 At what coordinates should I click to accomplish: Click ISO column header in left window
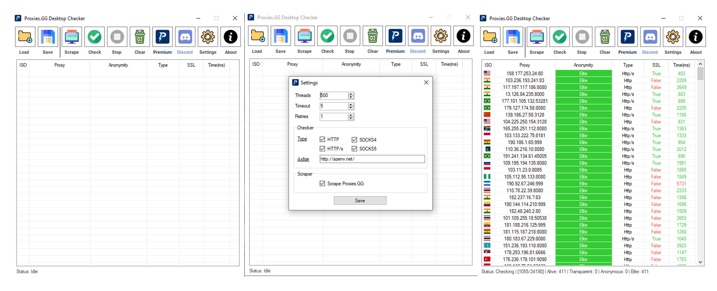click(x=23, y=65)
